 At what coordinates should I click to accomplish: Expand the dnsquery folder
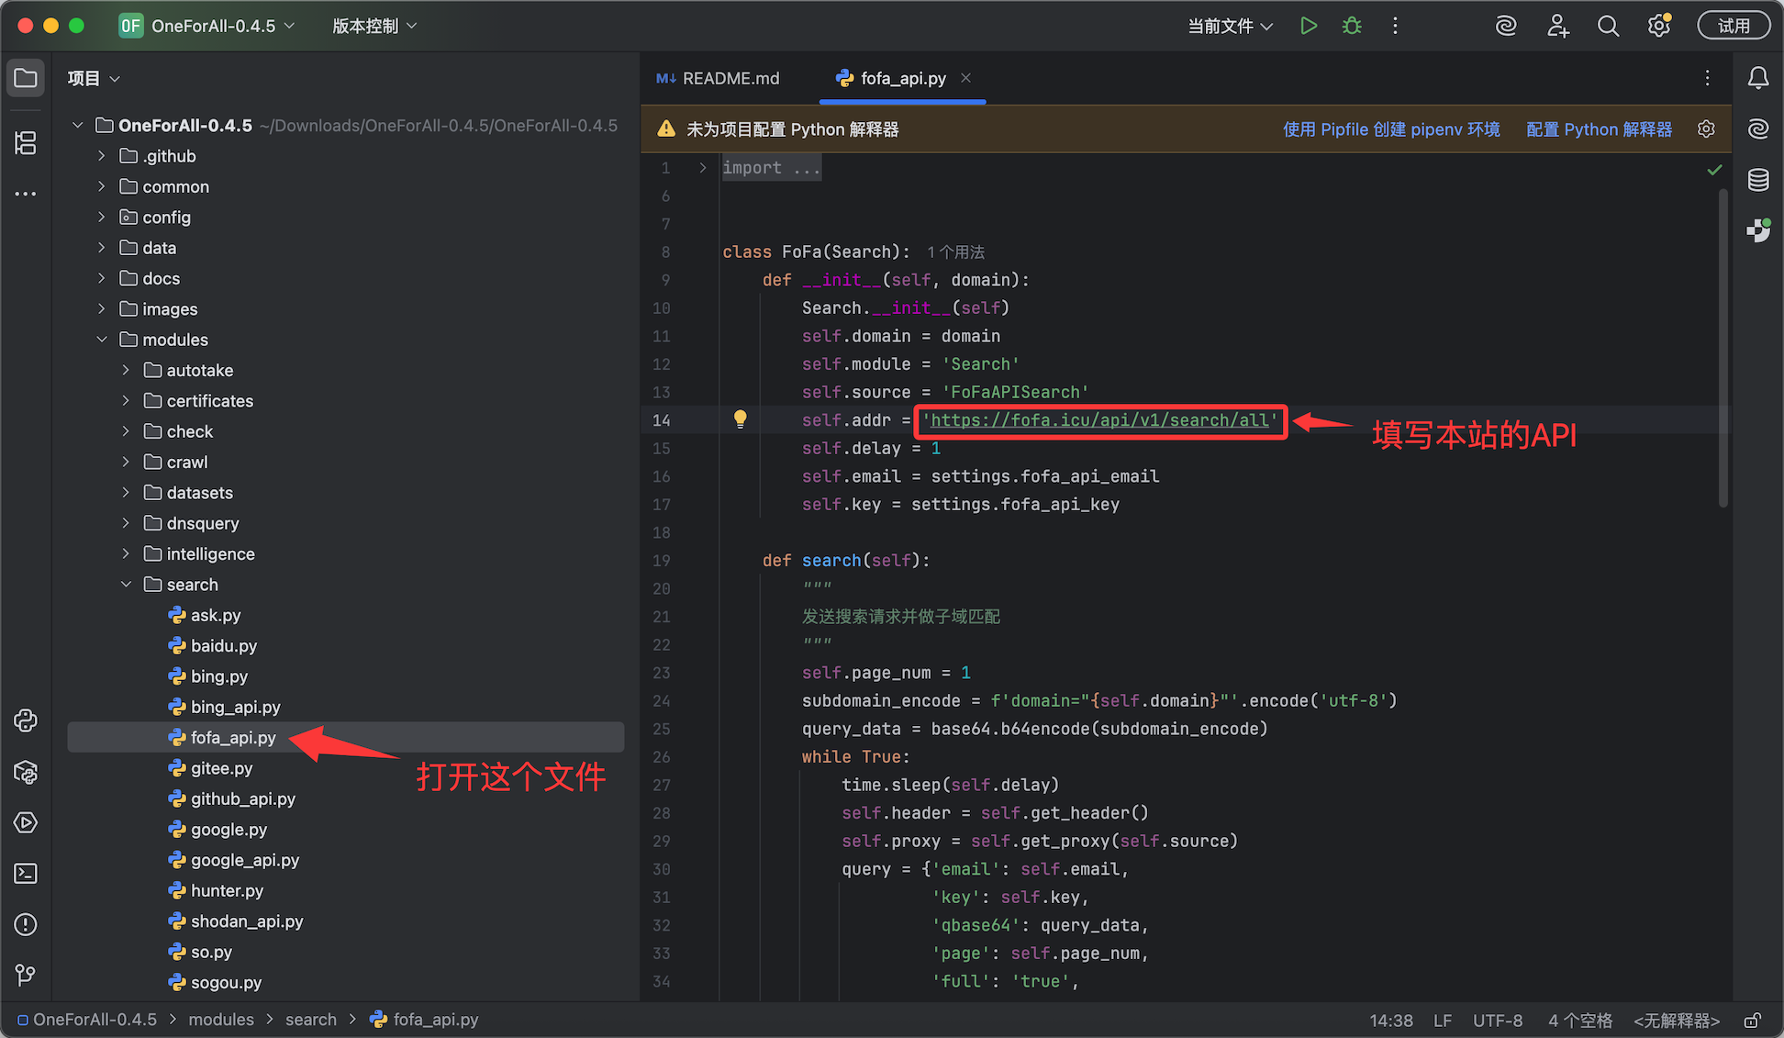[x=126, y=523]
